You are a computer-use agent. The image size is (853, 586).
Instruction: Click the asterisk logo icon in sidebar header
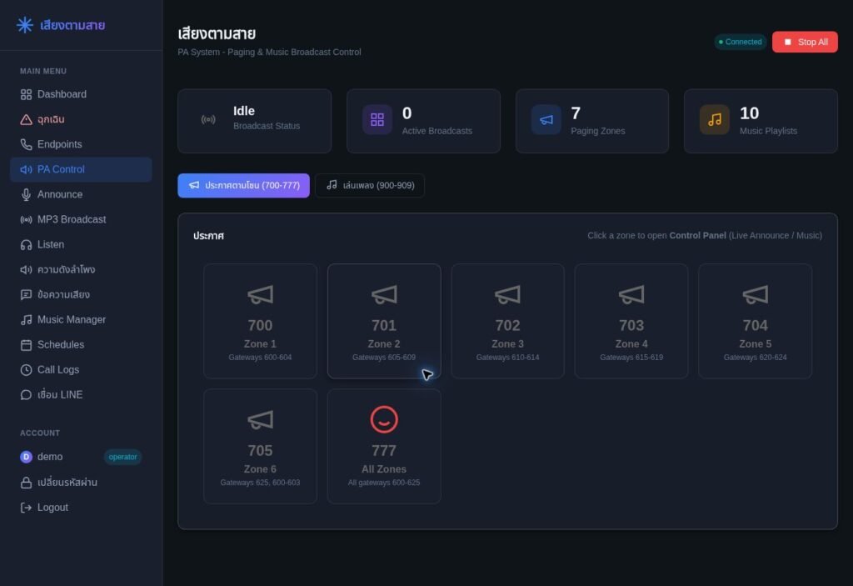[x=24, y=25]
